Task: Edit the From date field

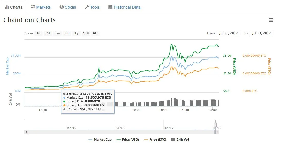Action: [x=229, y=33]
